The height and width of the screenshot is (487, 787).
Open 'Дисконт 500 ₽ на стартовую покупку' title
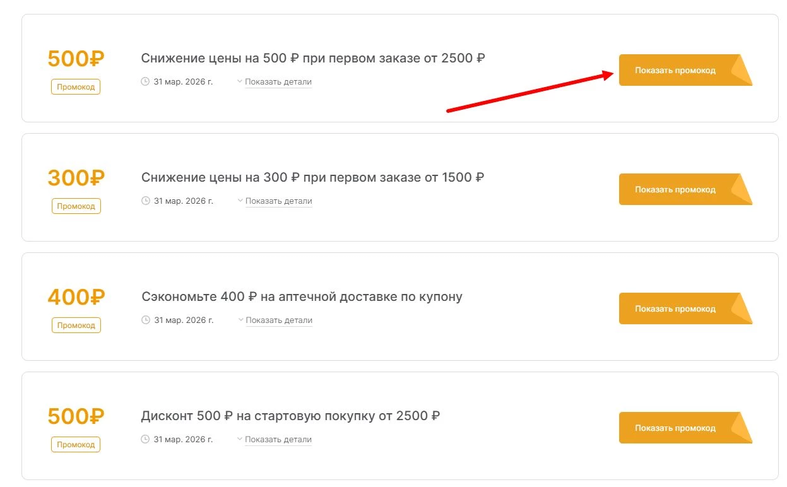(x=290, y=416)
